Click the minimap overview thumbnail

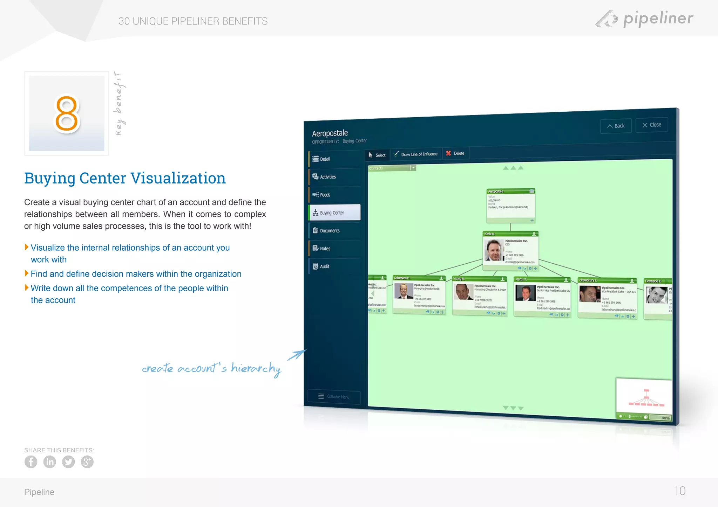(644, 396)
